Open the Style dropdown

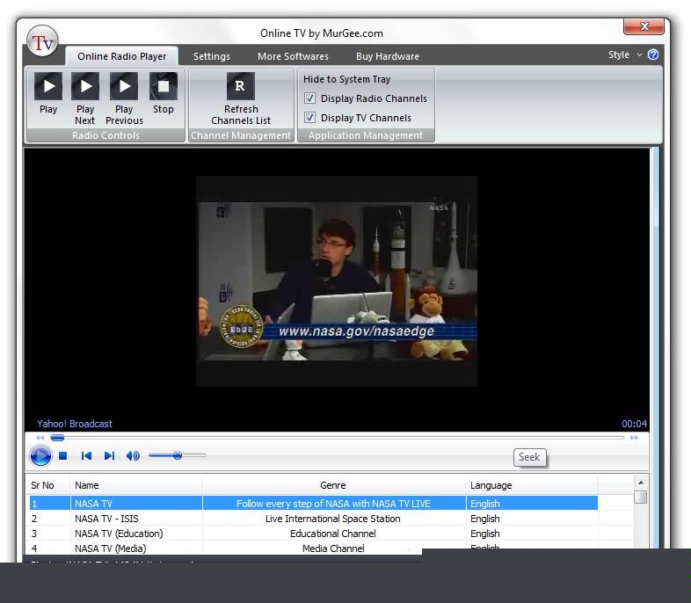625,54
